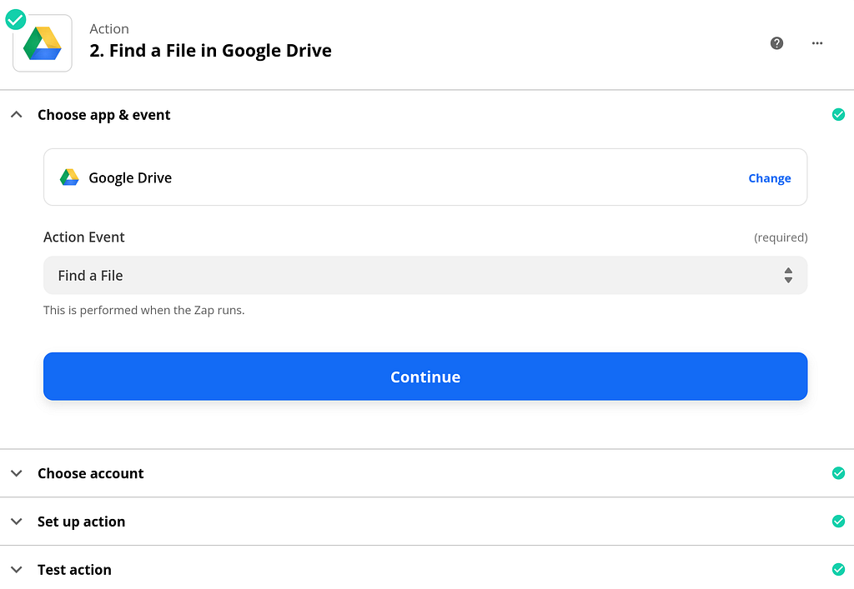The image size is (854, 589).
Task: Click the up-down arrows of Action Event select
Action: (788, 275)
